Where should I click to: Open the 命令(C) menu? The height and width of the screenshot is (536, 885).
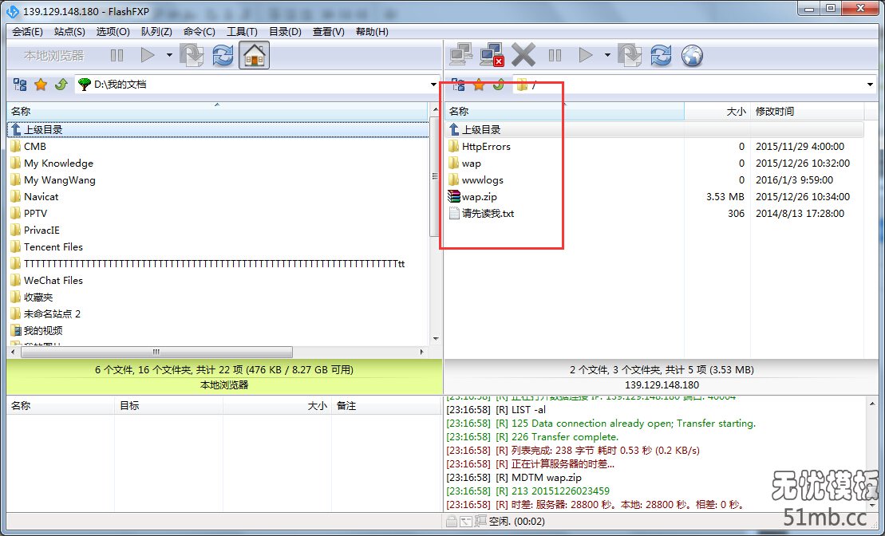200,32
